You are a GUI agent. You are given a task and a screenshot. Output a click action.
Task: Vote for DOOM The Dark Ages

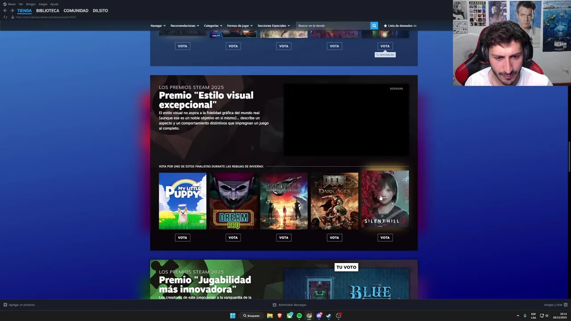[335, 238]
